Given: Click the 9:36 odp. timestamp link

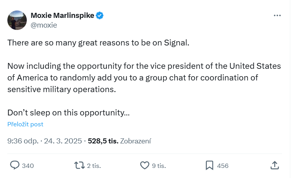Looking at the screenshot, I should point(23,141).
